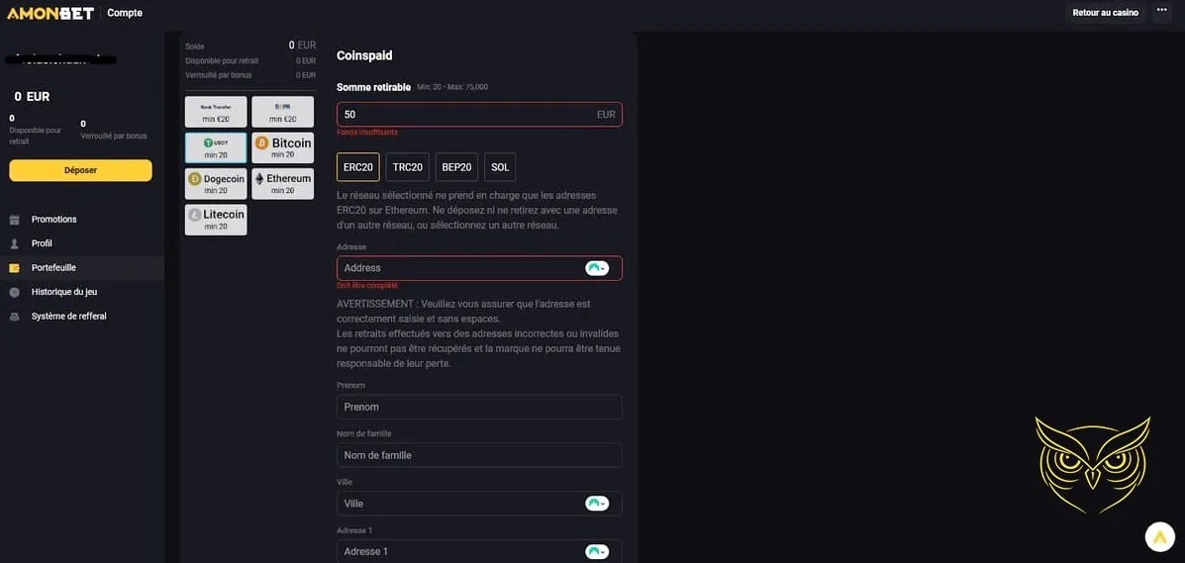
Task: Select the ERC20 network option
Action: coord(358,167)
